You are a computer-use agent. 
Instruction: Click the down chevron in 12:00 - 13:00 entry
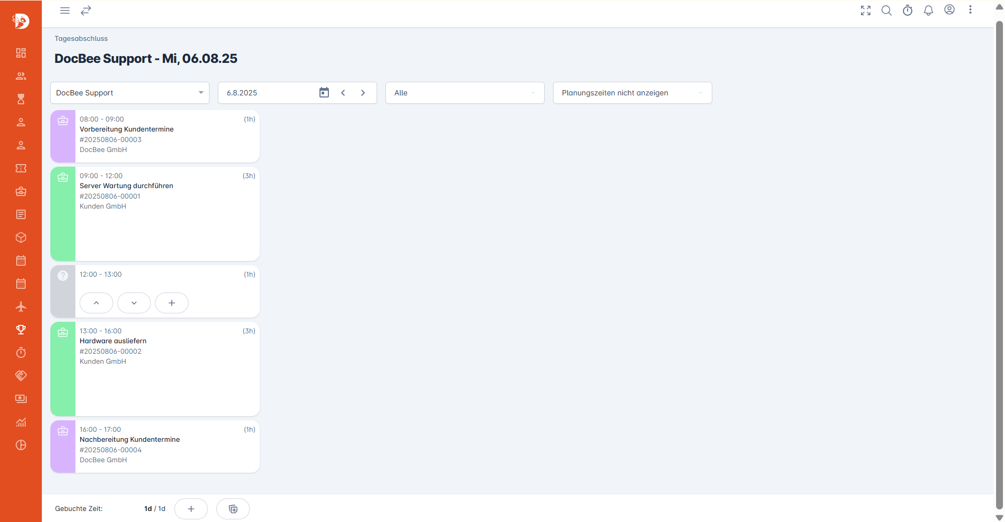pyautogui.click(x=134, y=303)
